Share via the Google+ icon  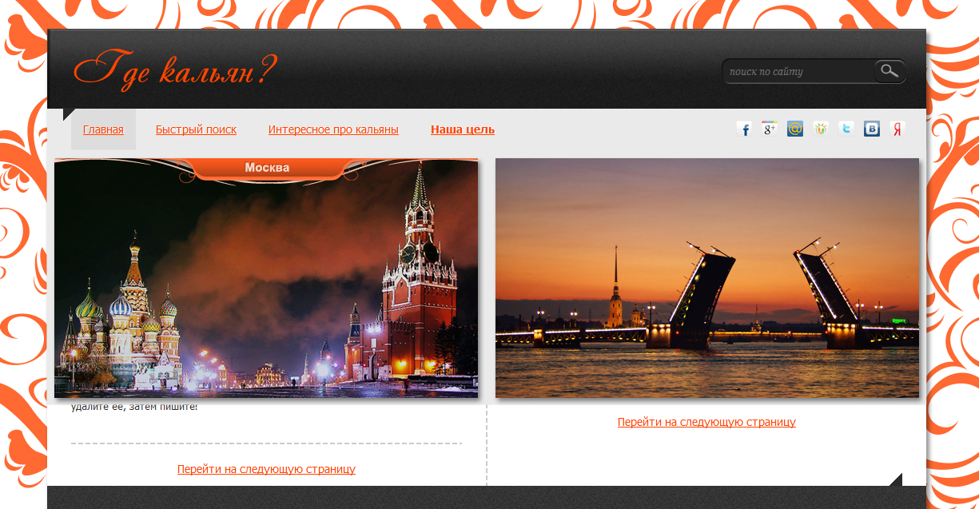pyautogui.click(x=770, y=129)
